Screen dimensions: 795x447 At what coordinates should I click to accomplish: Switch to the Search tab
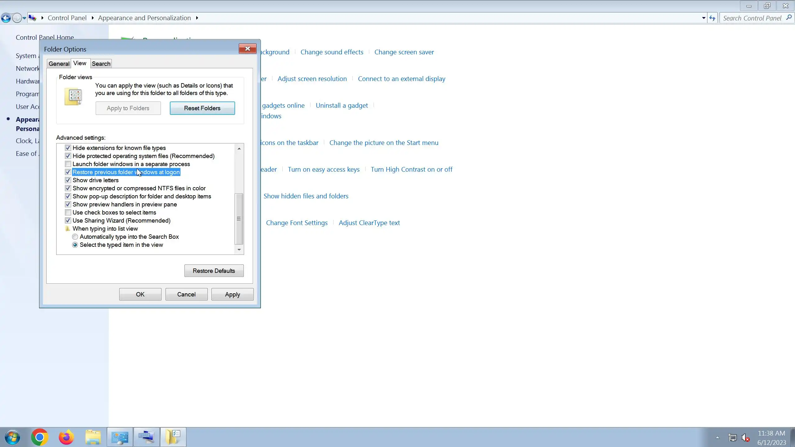(x=101, y=64)
